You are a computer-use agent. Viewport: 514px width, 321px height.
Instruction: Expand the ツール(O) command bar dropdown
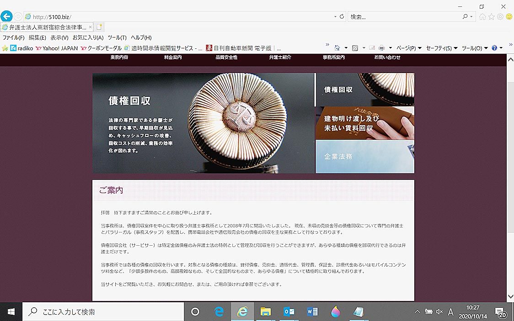pos(474,48)
